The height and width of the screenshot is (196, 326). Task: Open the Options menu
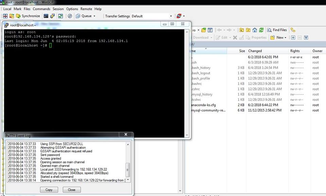tap(72, 9)
